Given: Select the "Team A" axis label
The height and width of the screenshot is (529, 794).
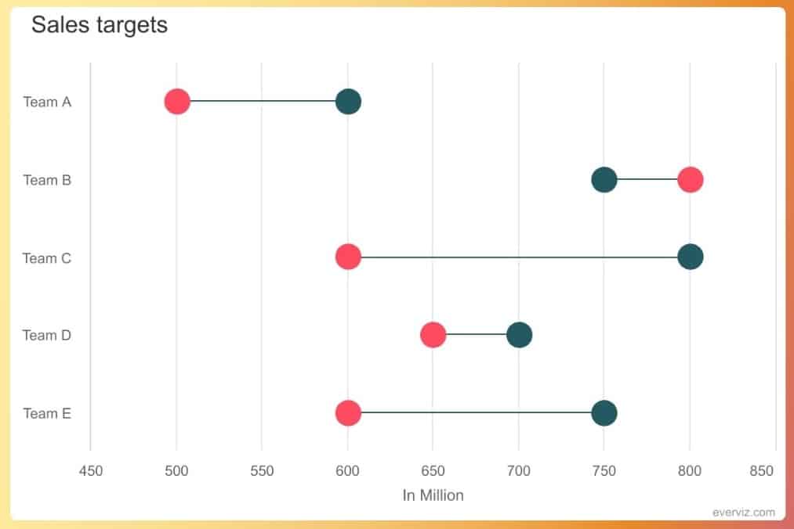Looking at the screenshot, I should (47, 102).
